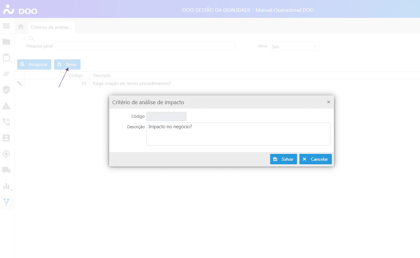Open the delivery truck sidebar icon
This screenshot has height=258, width=420.
(x=6, y=170)
